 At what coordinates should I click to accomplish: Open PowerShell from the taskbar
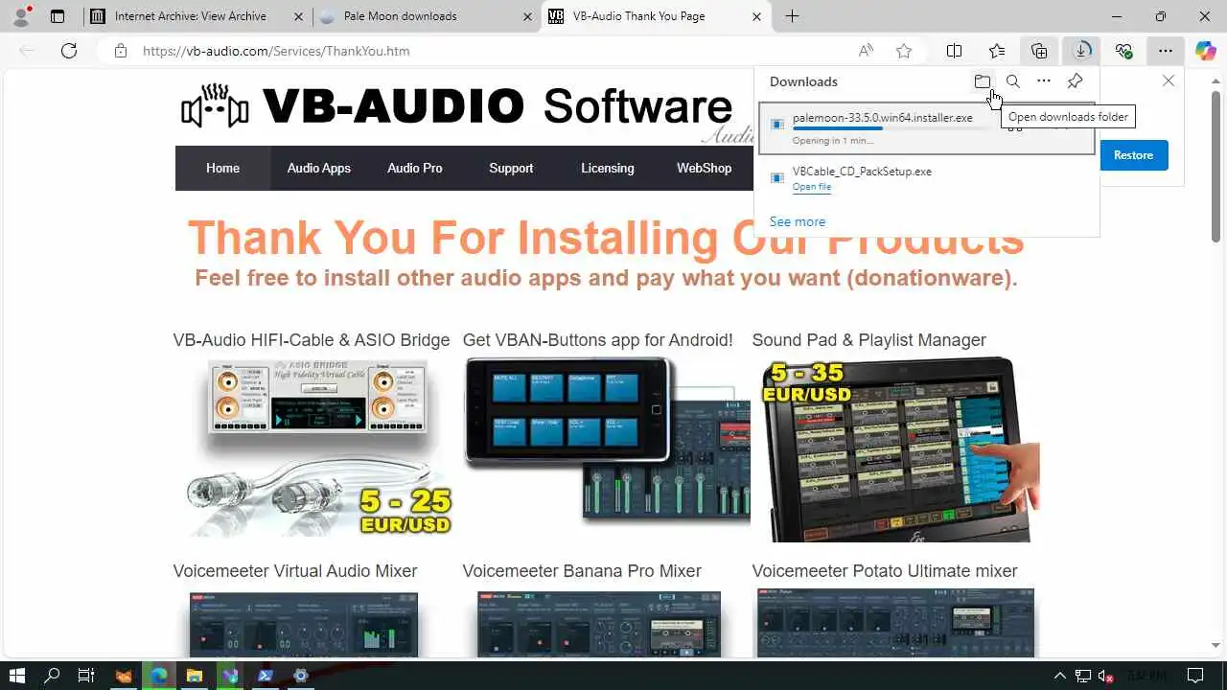tap(266, 676)
